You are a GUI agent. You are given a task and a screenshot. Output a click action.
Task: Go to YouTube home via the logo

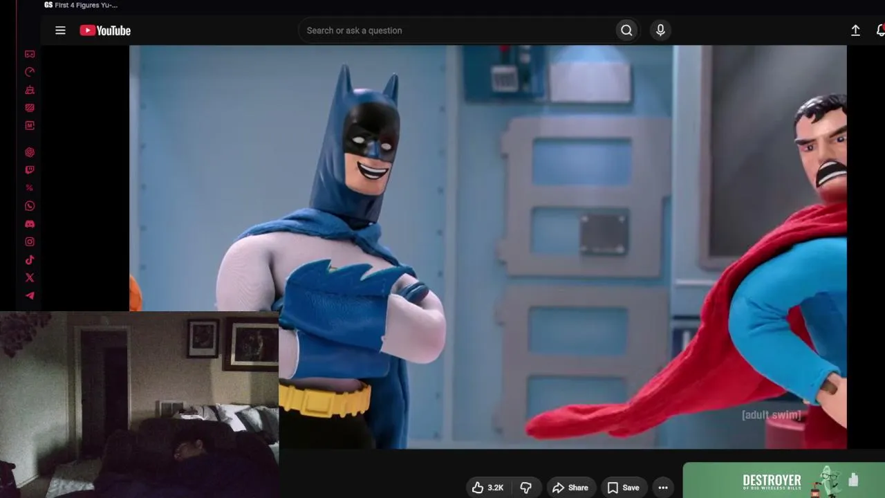[105, 30]
